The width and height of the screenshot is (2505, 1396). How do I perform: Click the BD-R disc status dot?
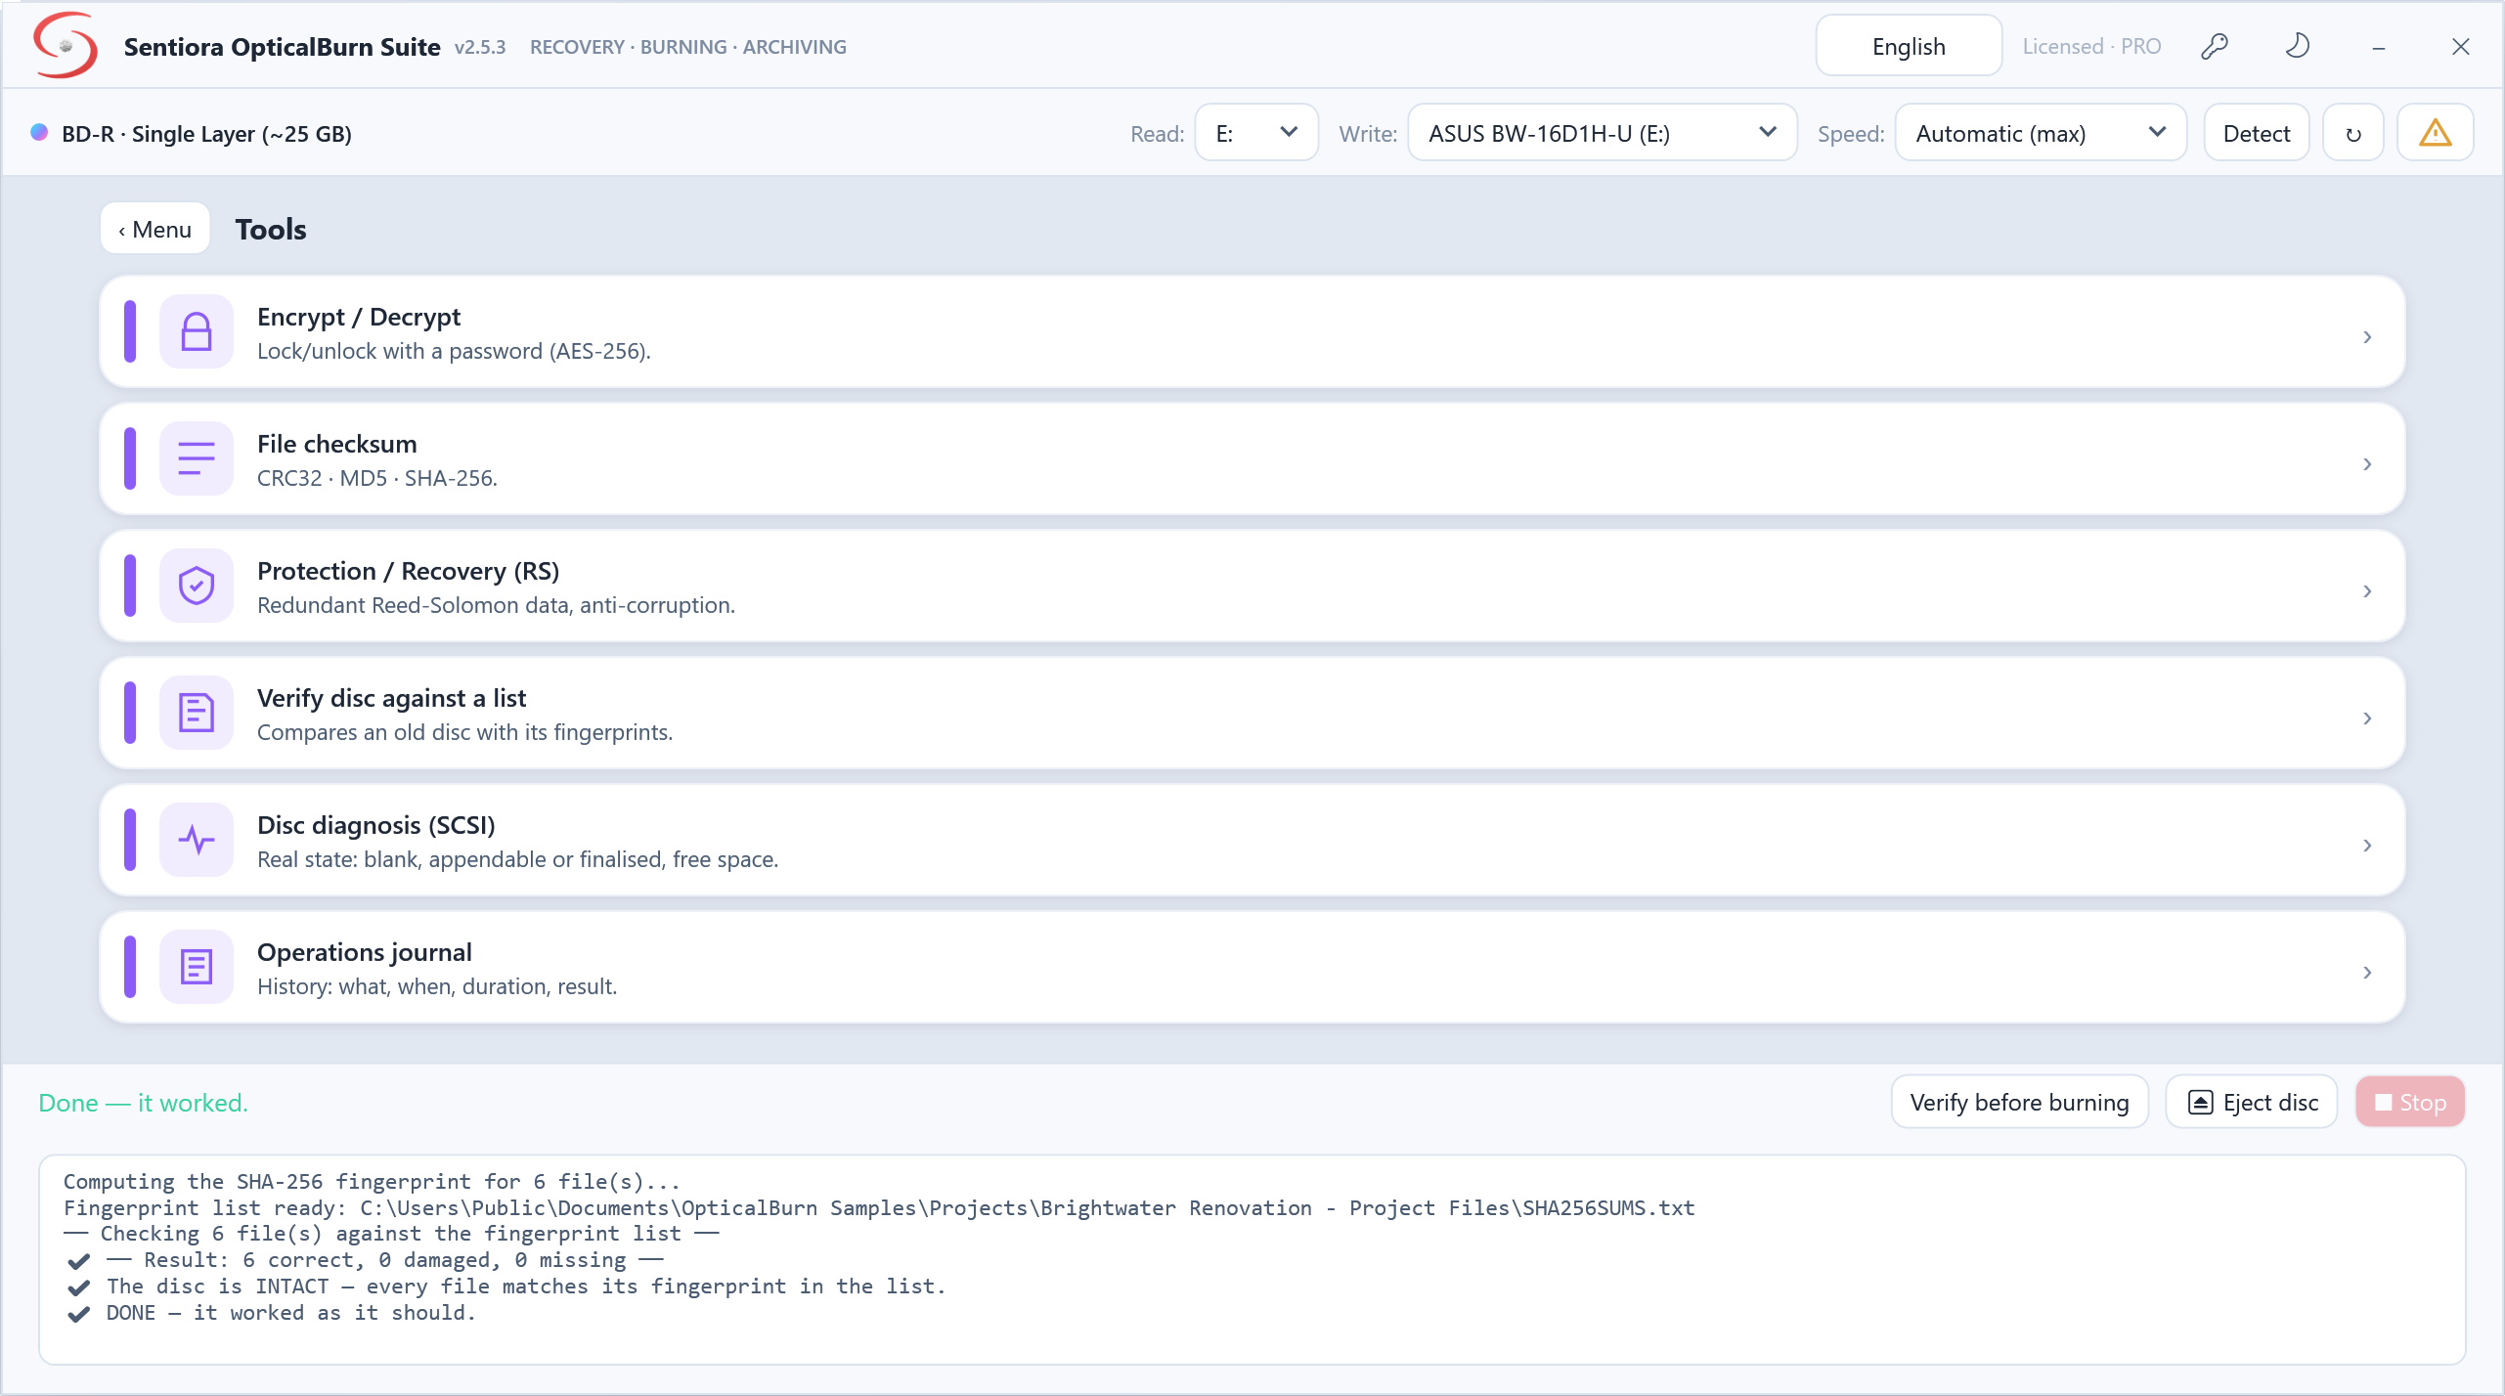[39, 133]
